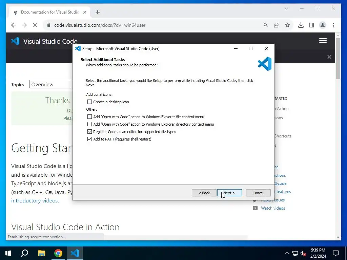Switch to Chrome in taskbar

point(58,253)
